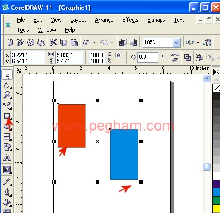Image resolution: width=220 pixels, height=213 pixels.
Task: Pick the yellow color swatch
Action: 216,208
